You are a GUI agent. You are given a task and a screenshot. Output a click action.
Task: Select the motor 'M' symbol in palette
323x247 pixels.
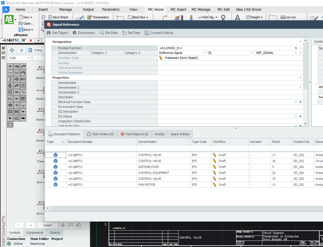pyautogui.click(x=10, y=86)
